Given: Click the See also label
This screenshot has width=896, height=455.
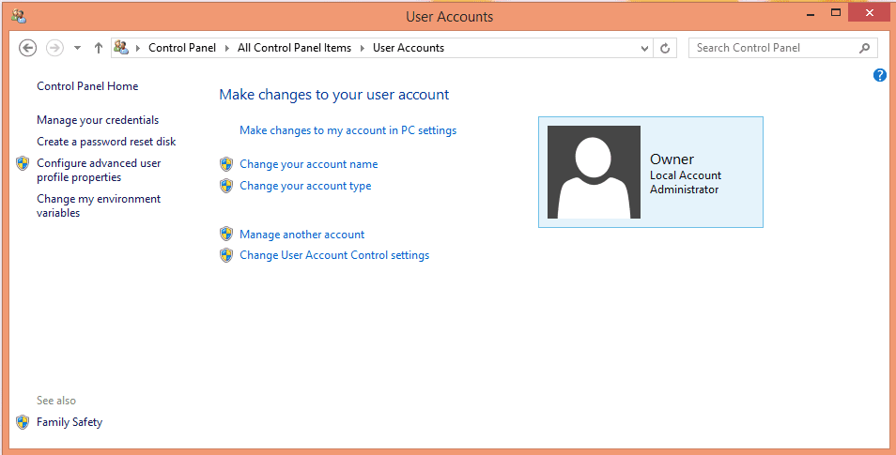Looking at the screenshot, I should click(56, 401).
